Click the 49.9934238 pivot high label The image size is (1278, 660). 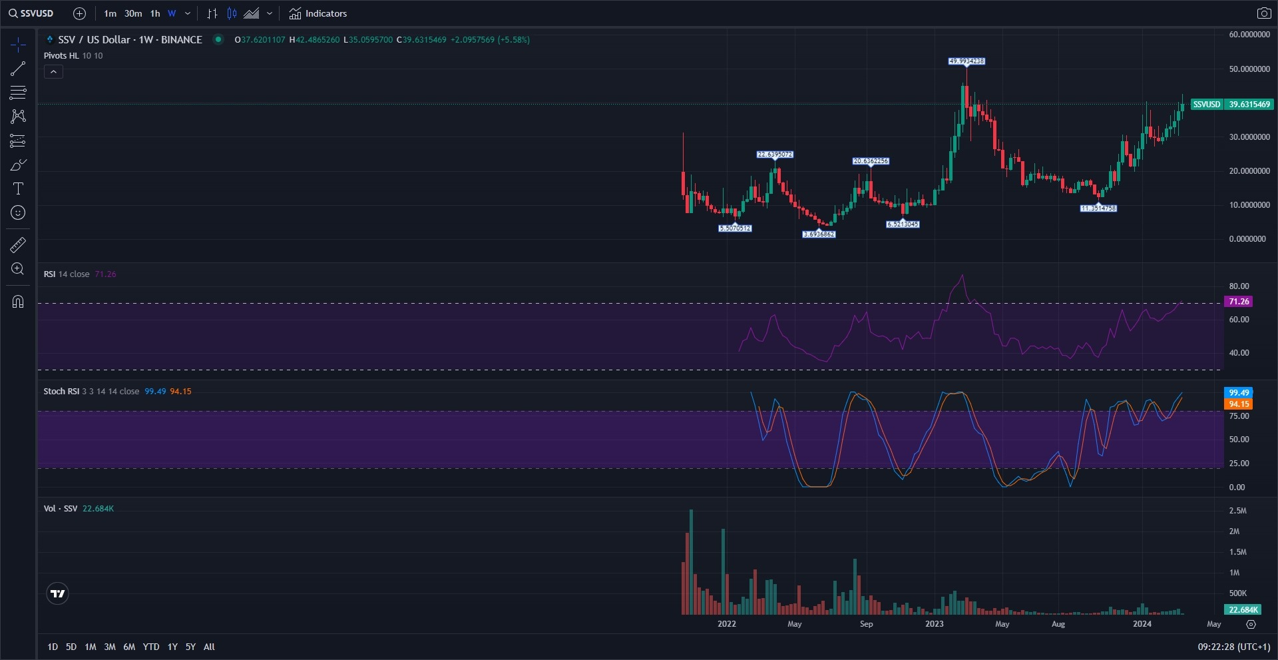[966, 61]
